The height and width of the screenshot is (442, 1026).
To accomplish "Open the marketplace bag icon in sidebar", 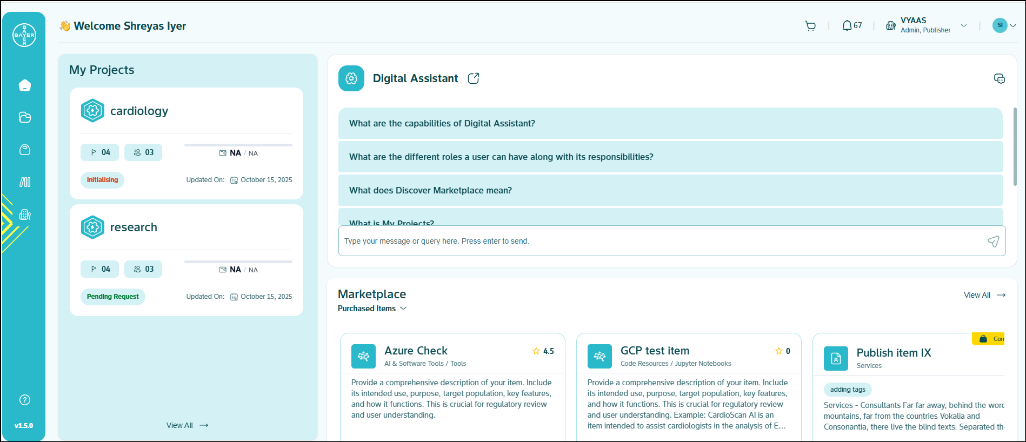I will [25, 150].
